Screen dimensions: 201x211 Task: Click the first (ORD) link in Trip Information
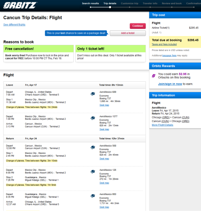(166, 117)
